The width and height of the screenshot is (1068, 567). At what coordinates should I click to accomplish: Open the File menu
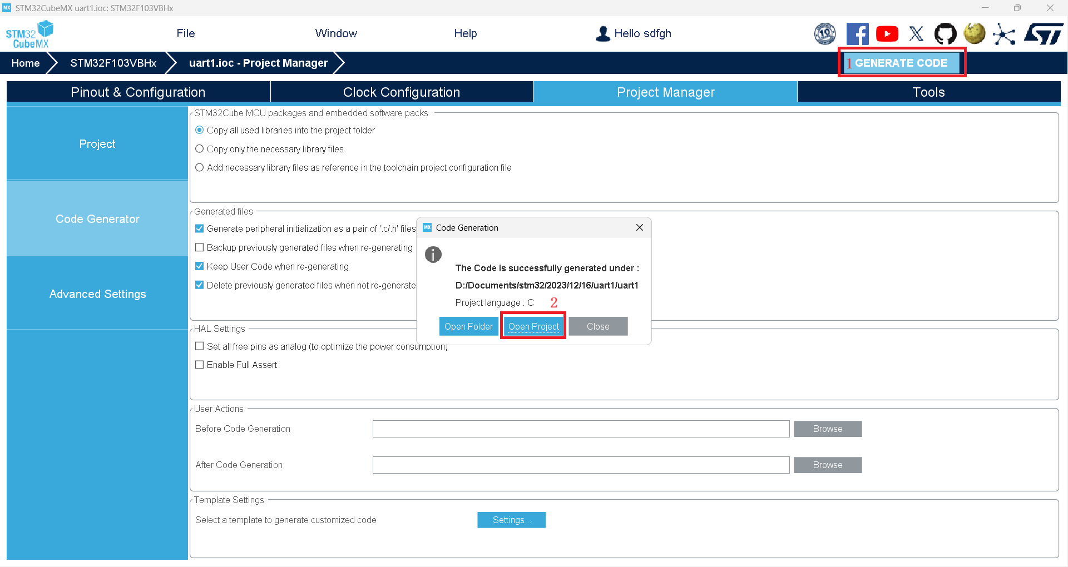tap(185, 33)
